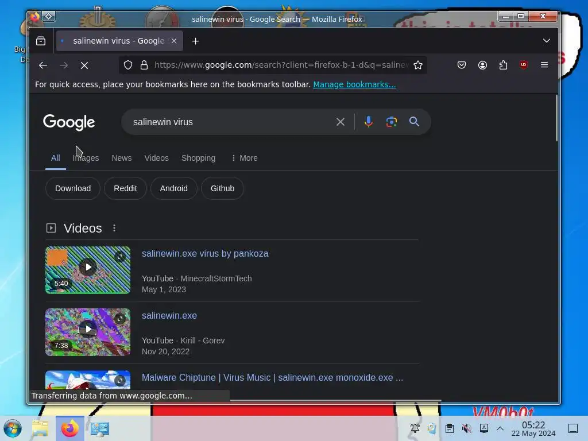Click the site security padlock icon

tap(144, 65)
